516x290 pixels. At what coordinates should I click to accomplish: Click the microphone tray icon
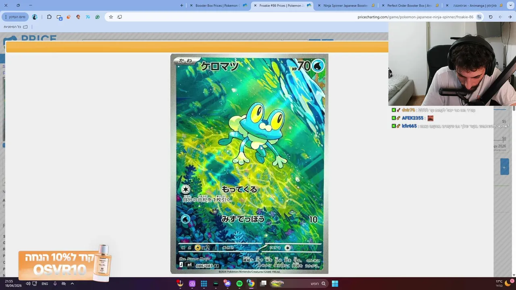55,284
